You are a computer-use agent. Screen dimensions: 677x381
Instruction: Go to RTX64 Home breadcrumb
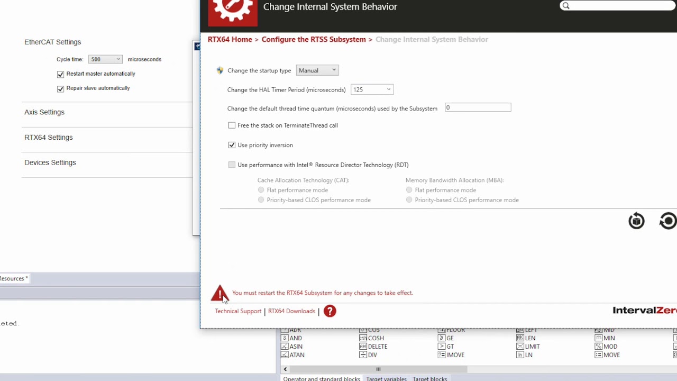coord(230,40)
